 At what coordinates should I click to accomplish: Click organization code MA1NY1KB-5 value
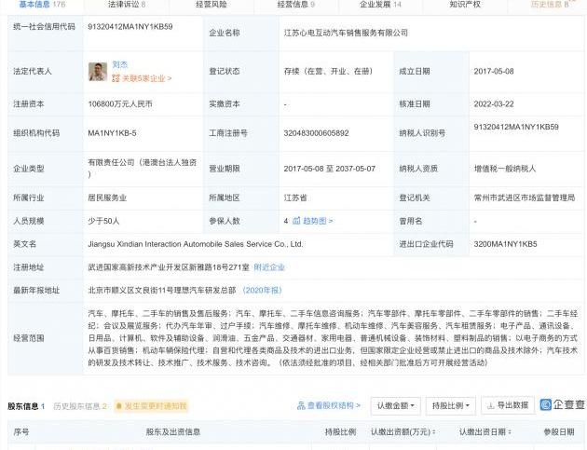(x=112, y=133)
